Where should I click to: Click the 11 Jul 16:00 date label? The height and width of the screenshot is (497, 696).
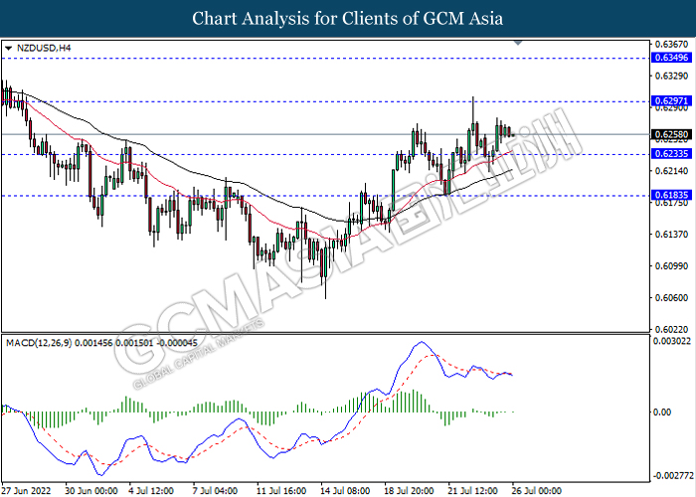(x=281, y=491)
